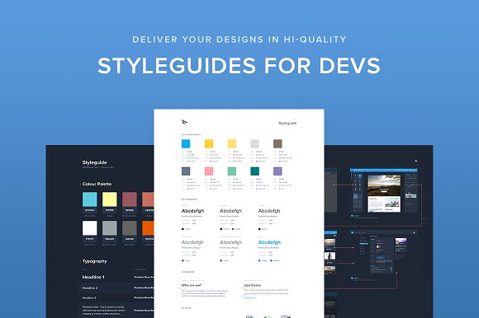Select the cyan swatch in Colour Palette

90,199
